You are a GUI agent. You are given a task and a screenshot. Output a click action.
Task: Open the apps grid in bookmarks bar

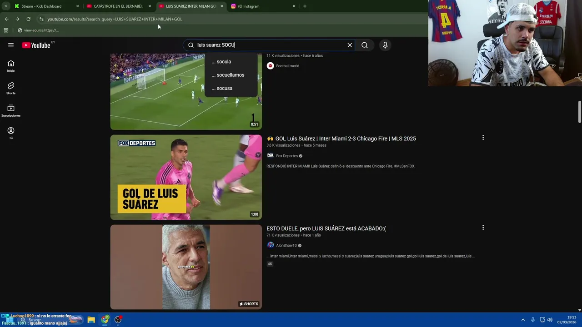[x=6, y=30]
